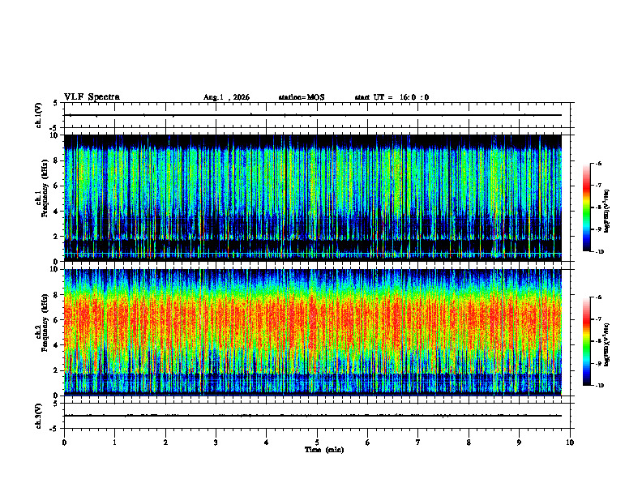Click the "6" kHz tick on ch.1 frequency axis
The image size is (642, 496).
[x=57, y=186]
